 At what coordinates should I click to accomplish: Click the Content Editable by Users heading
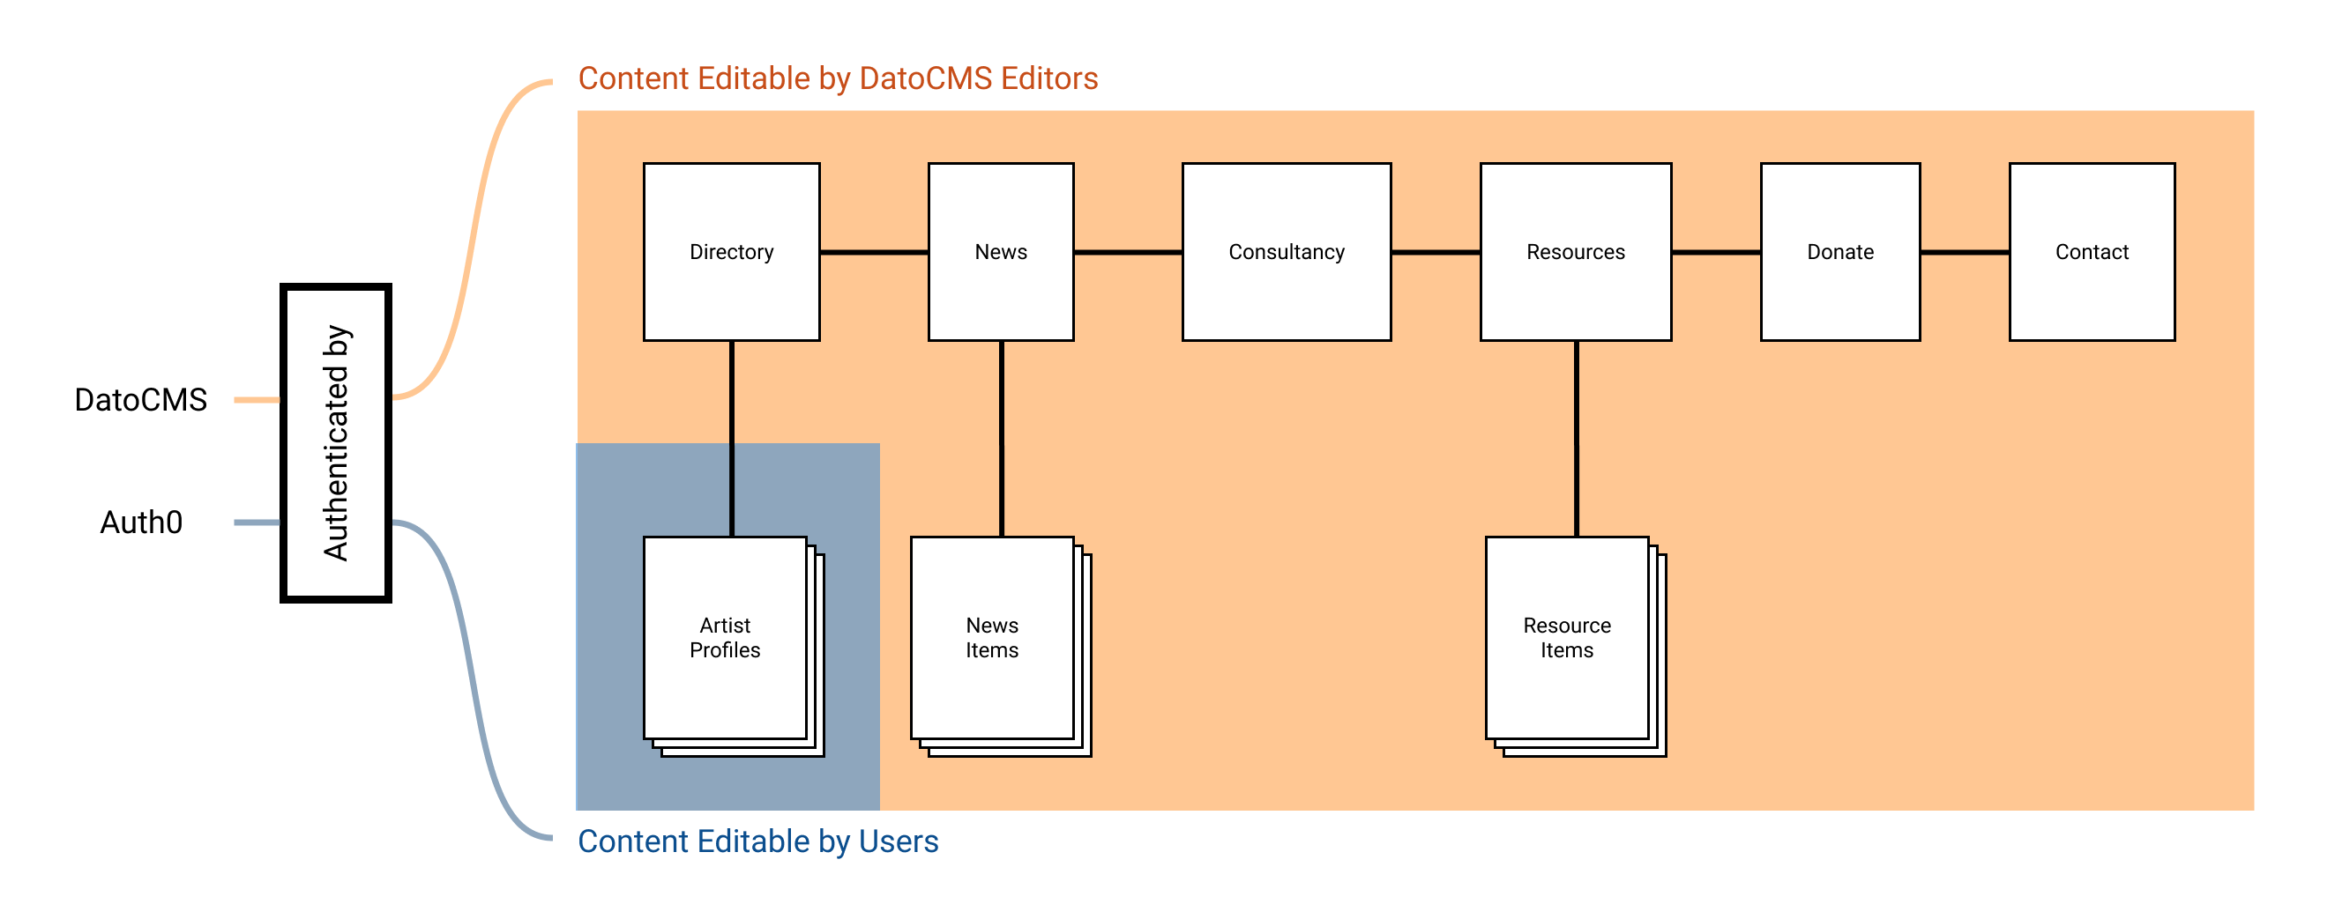(758, 841)
